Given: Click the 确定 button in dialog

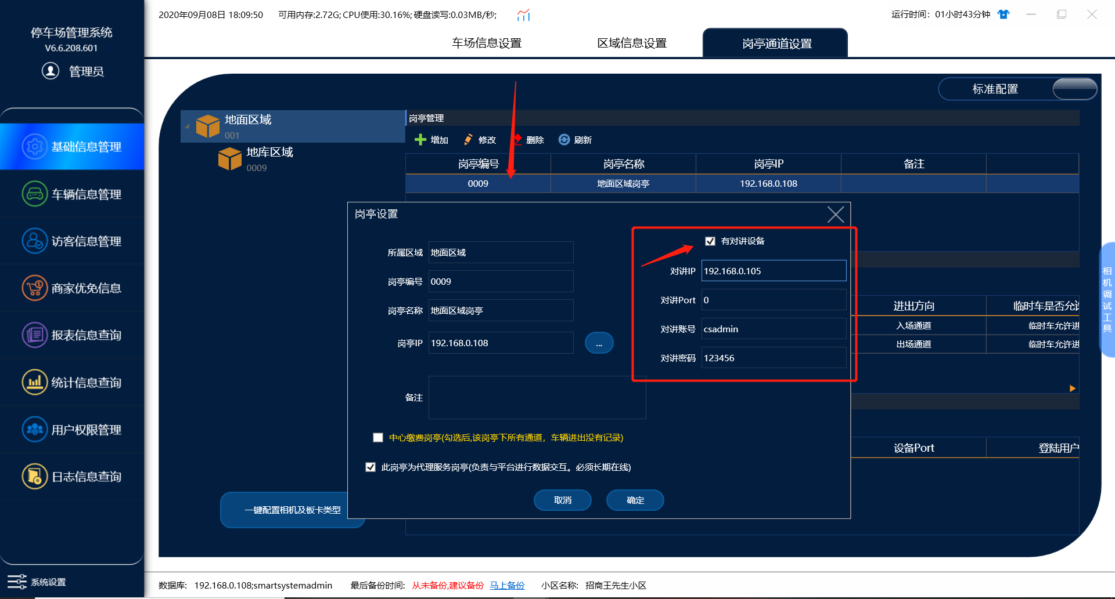Looking at the screenshot, I should (635, 500).
